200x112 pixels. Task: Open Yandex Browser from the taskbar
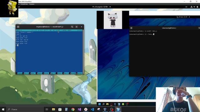tap(86, 109)
